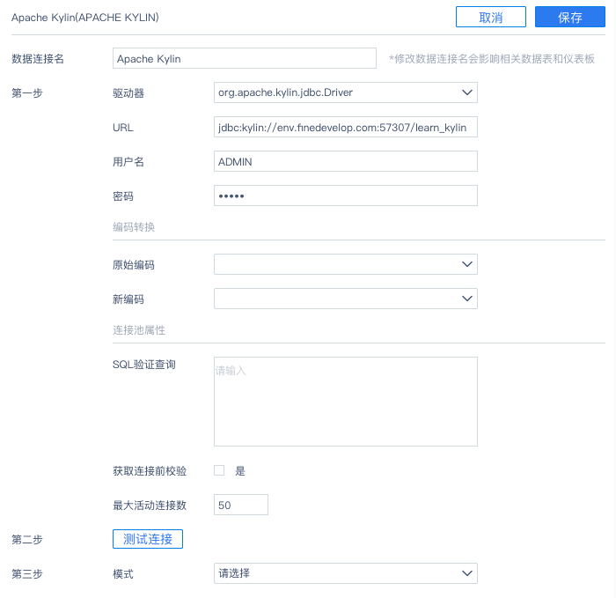Edit the 最大活动连接数 value 50
The image size is (616, 598).
[241, 505]
